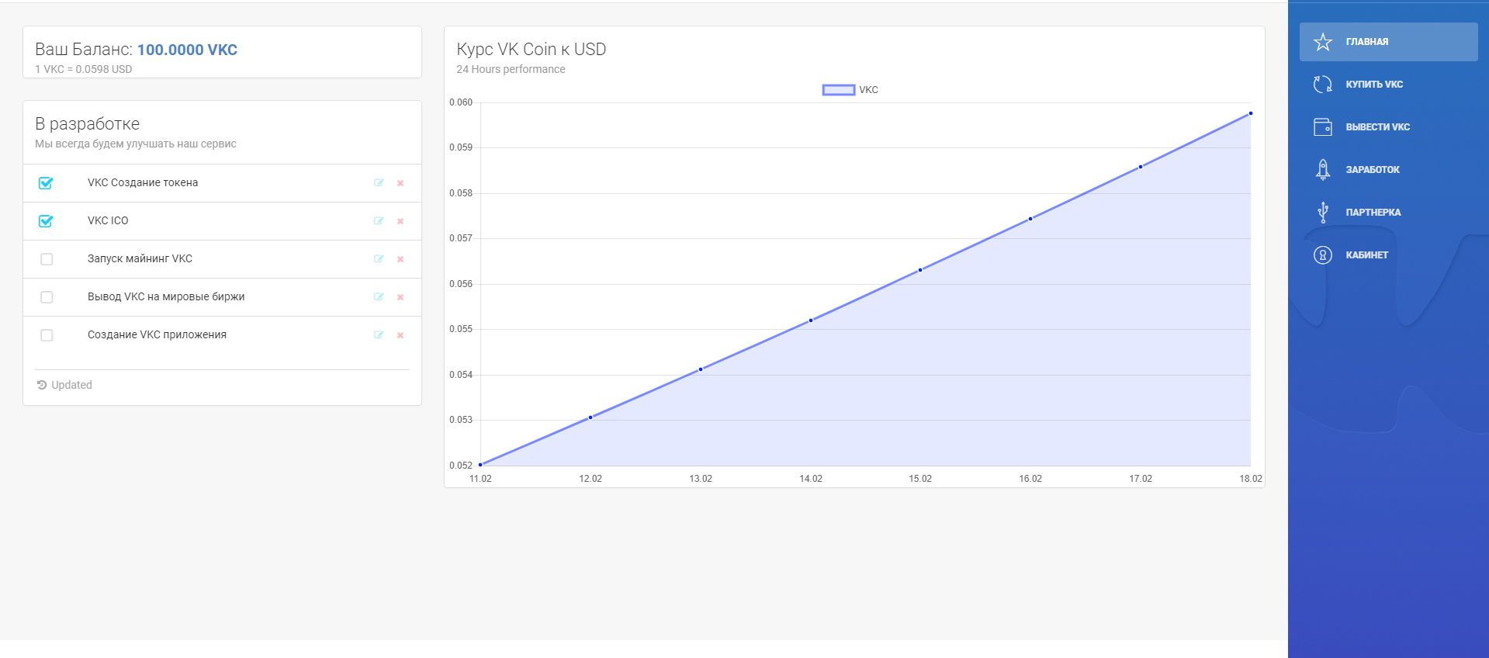Click the 1 VKC = 0.0598 USD rate

(x=84, y=69)
